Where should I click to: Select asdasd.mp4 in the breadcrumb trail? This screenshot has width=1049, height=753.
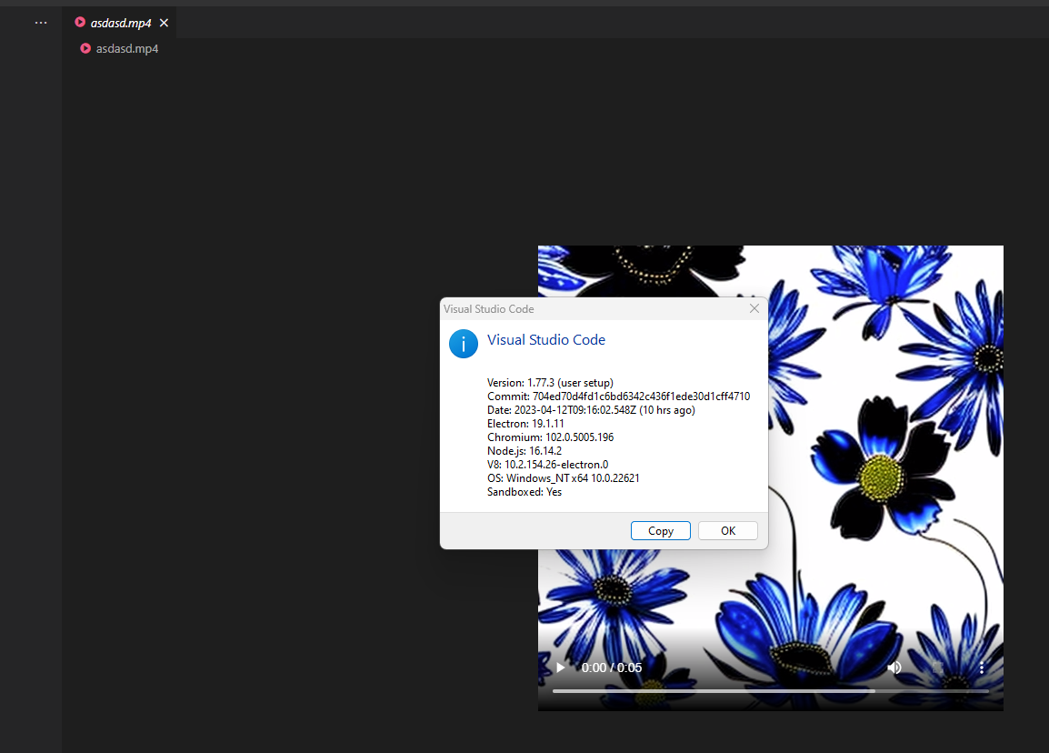(x=126, y=48)
